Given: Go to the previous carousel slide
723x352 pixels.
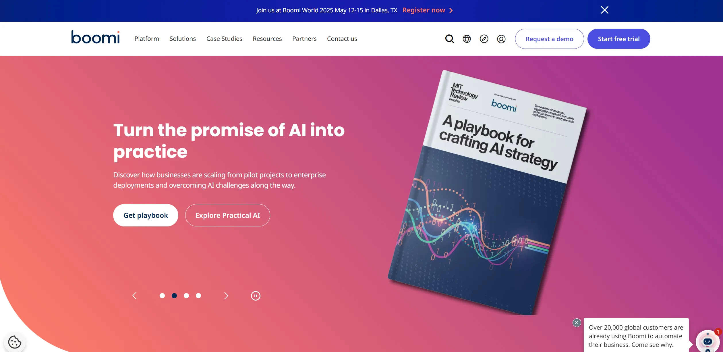Looking at the screenshot, I should click(x=134, y=296).
